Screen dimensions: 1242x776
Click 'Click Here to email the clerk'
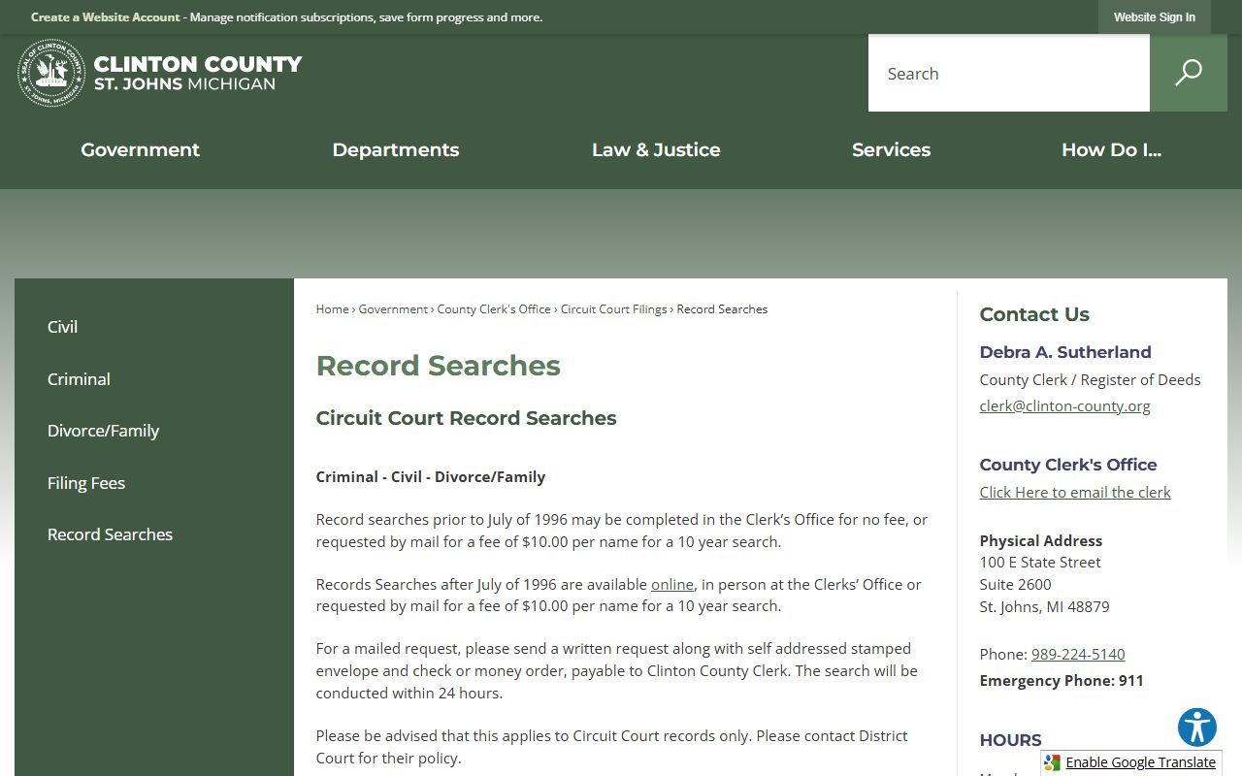1075,493
